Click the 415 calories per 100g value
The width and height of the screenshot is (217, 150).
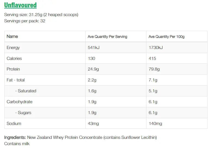pyautogui.click(x=152, y=59)
